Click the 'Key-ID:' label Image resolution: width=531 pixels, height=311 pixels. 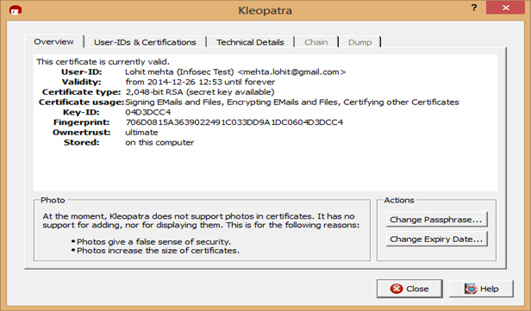81,112
